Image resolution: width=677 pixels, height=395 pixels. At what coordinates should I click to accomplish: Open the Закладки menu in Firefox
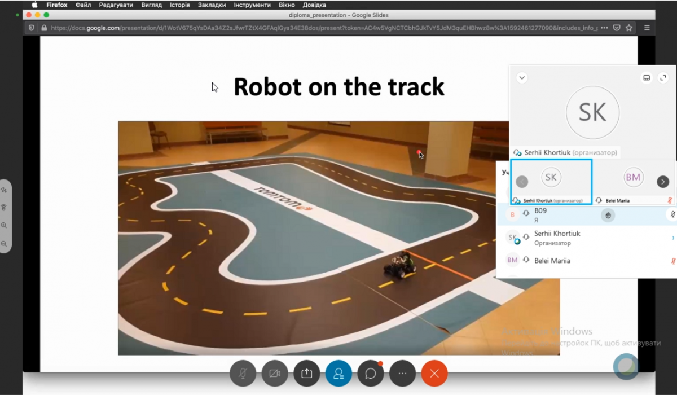click(212, 5)
